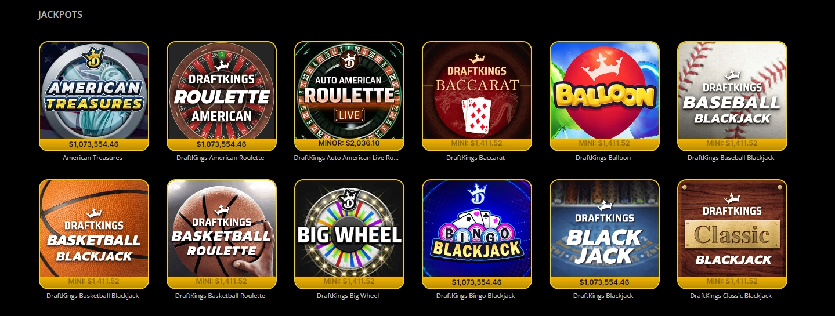Viewport: 835px width, 316px height.
Task: Select the DraftKings Baccarat game icon
Action: pyautogui.click(x=476, y=96)
